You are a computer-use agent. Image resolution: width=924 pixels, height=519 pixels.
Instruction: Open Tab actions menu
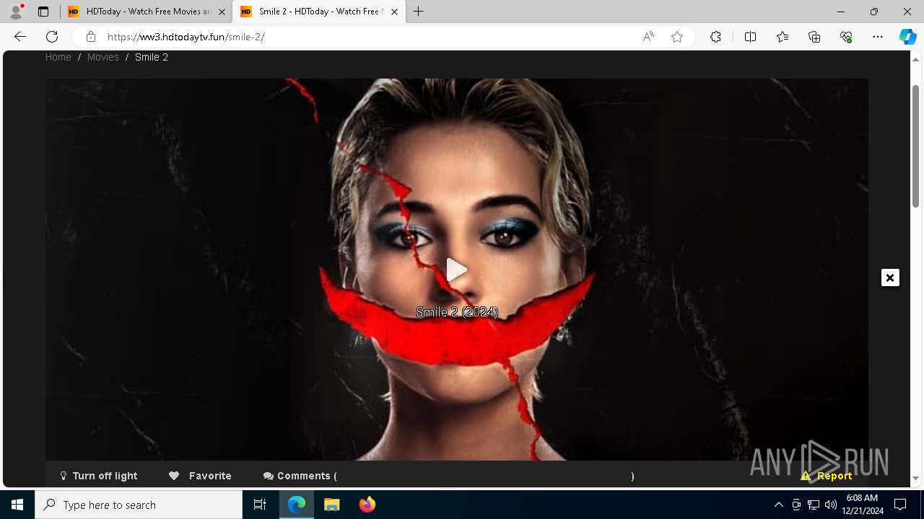[43, 12]
